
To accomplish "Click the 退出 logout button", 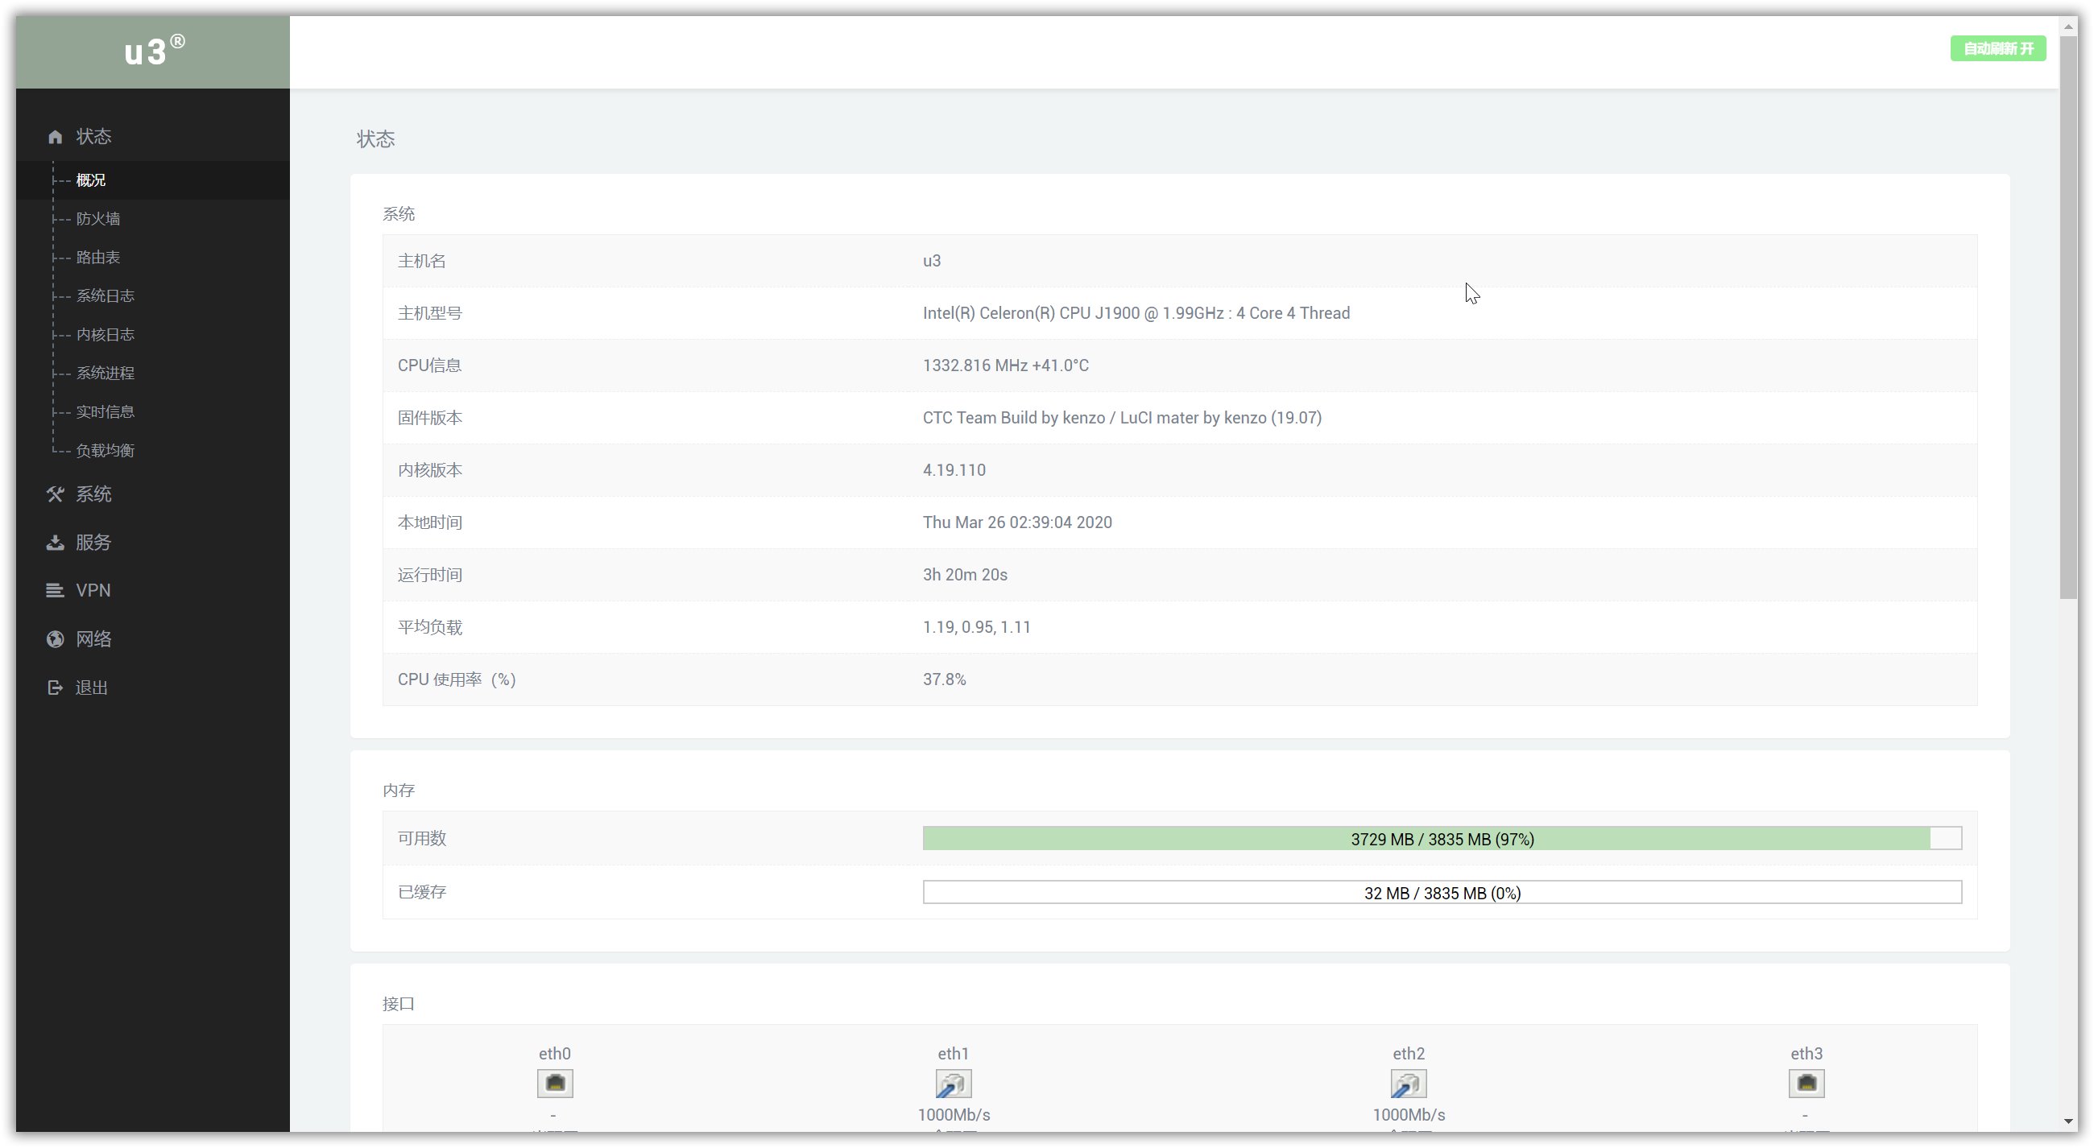I will tap(90, 687).
